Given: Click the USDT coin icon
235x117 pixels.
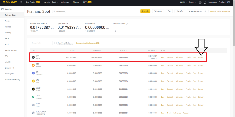Looking at the screenshot, I should pos(33,97).
